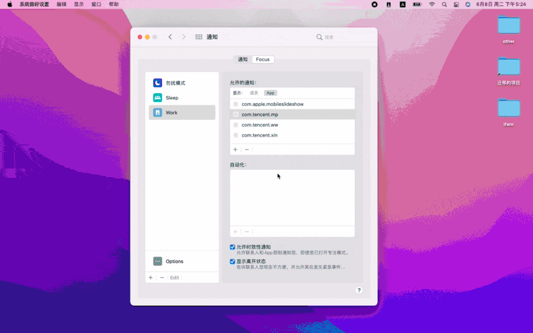Screen dimensions: 533x333
Task: Click the 勿扰模式 label
Action: [175, 83]
